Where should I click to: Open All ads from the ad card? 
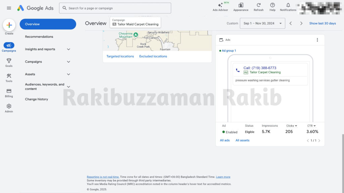coord(224,140)
